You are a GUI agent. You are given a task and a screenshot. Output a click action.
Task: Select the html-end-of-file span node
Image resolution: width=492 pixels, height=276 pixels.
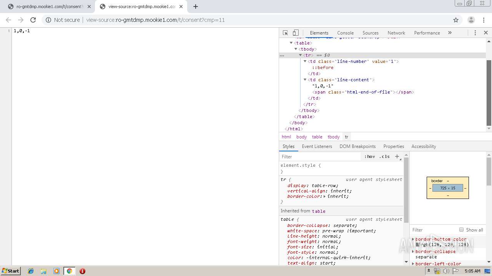pos(363,92)
